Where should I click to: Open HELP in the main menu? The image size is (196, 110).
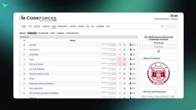coord(108,27)
